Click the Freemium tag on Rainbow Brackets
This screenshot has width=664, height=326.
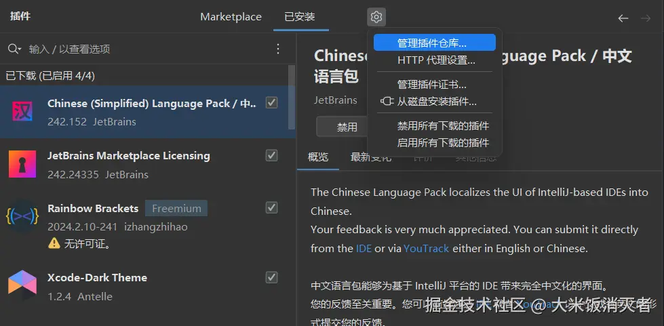pyautogui.click(x=176, y=208)
